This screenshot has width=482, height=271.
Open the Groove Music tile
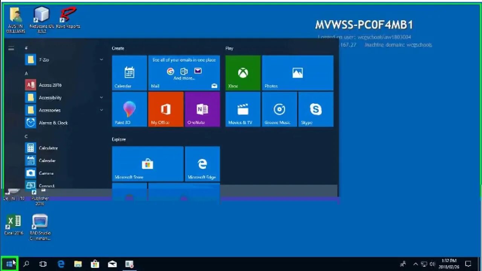[279, 109]
